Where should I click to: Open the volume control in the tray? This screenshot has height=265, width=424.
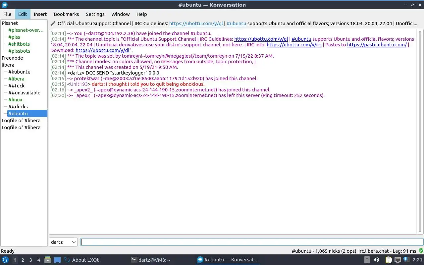(377, 260)
